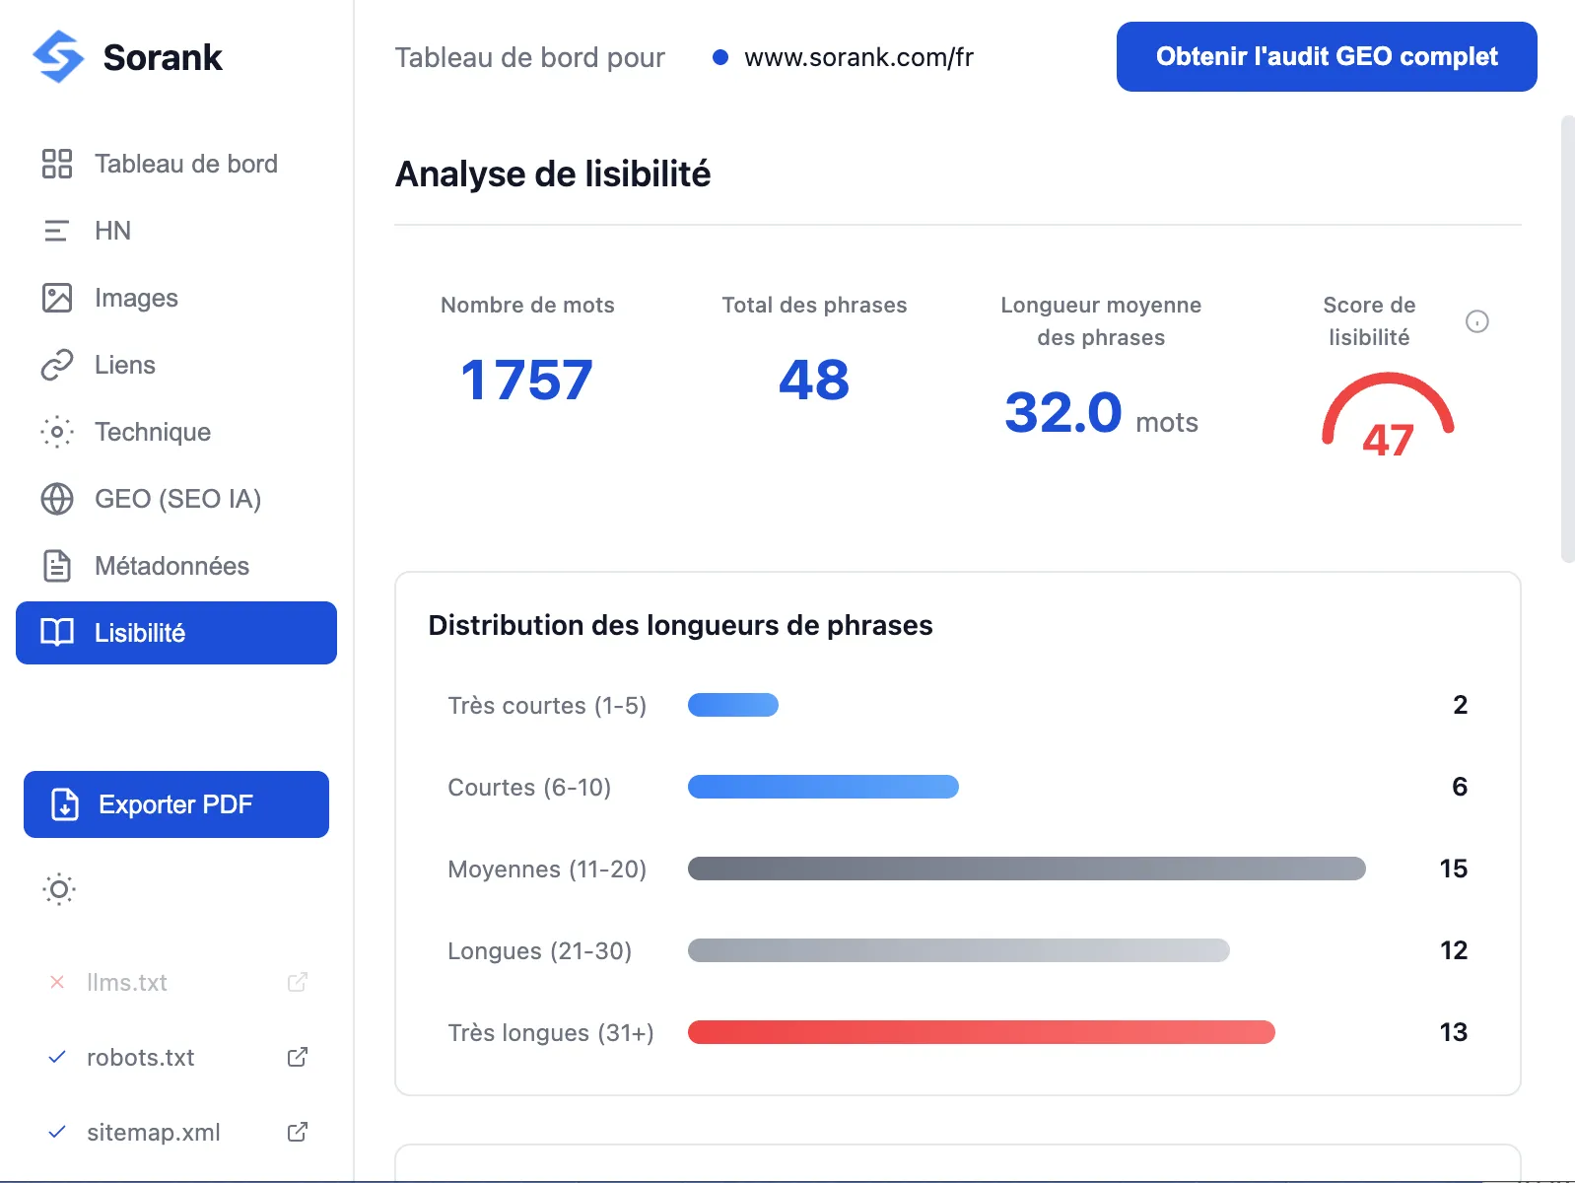Image resolution: width=1575 pixels, height=1183 pixels.
Task: Click the Longues (21-30) bar
Action: pos(959,950)
